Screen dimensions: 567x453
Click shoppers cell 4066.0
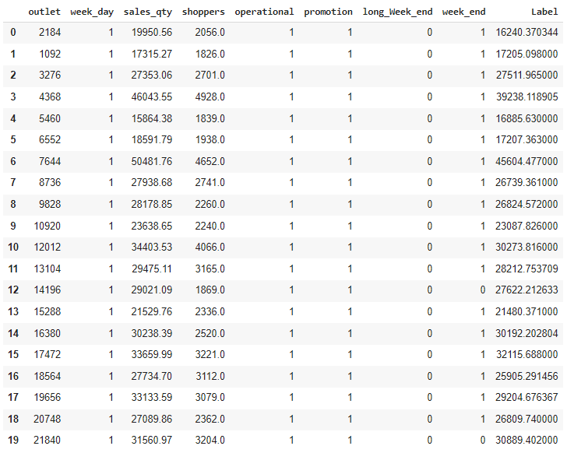pos(210,247)
